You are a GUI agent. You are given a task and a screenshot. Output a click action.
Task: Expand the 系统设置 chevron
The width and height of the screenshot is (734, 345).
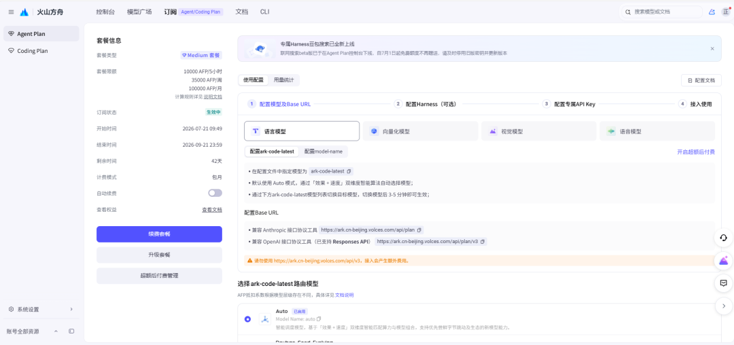(71, 310)
